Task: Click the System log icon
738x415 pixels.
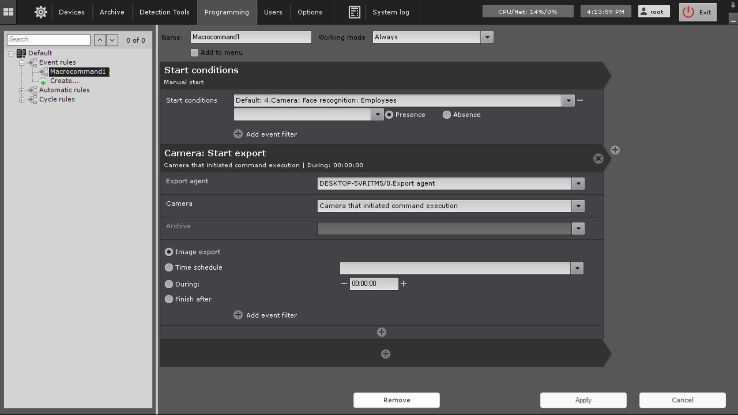Action: pos(354,12)
